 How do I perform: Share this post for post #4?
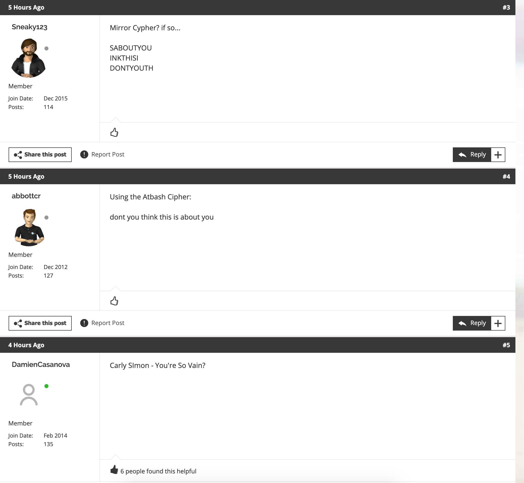(x=40, y=323)
